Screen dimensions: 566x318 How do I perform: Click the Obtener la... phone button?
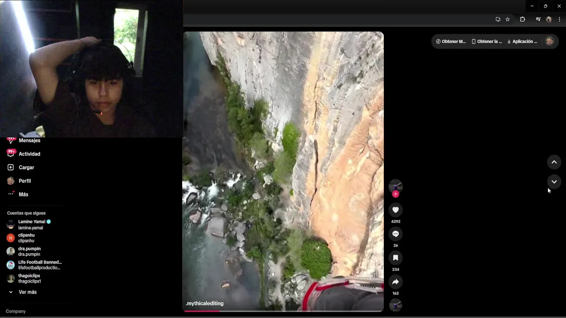[486, 42]
